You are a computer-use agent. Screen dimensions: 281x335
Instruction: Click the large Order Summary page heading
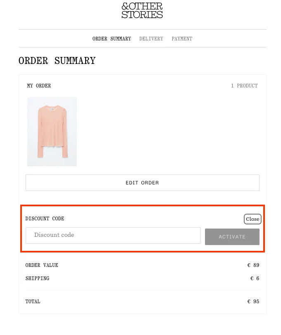pyautogui.click(x=57, y=61)
